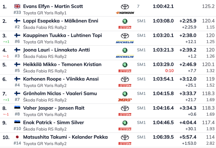
Task: Click the Škoda logo in Enok Patrick's row
Action: coord(125,123)
